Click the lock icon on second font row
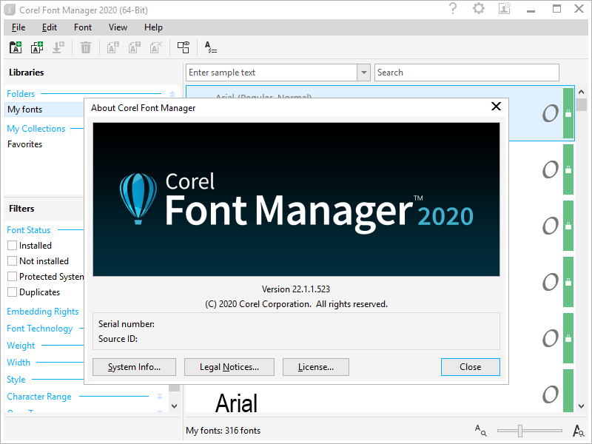 pyautogui.click(x=568, y=169)
